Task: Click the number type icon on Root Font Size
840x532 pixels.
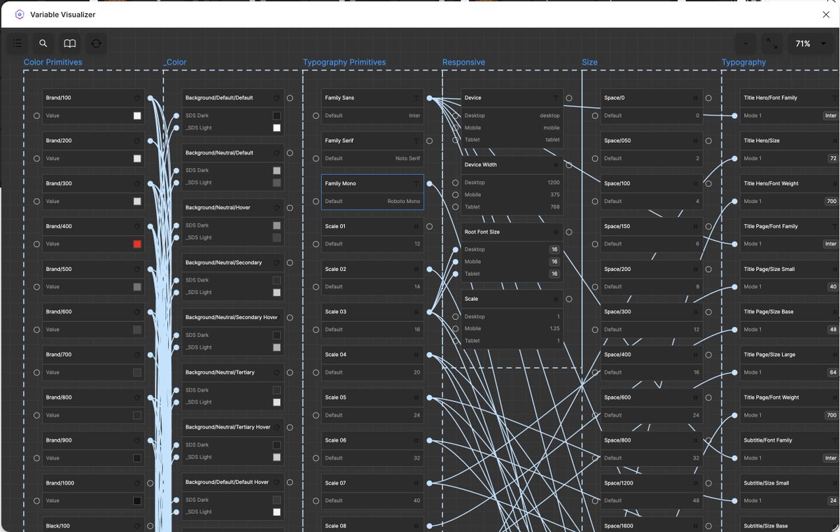Action: coord(556,232)
